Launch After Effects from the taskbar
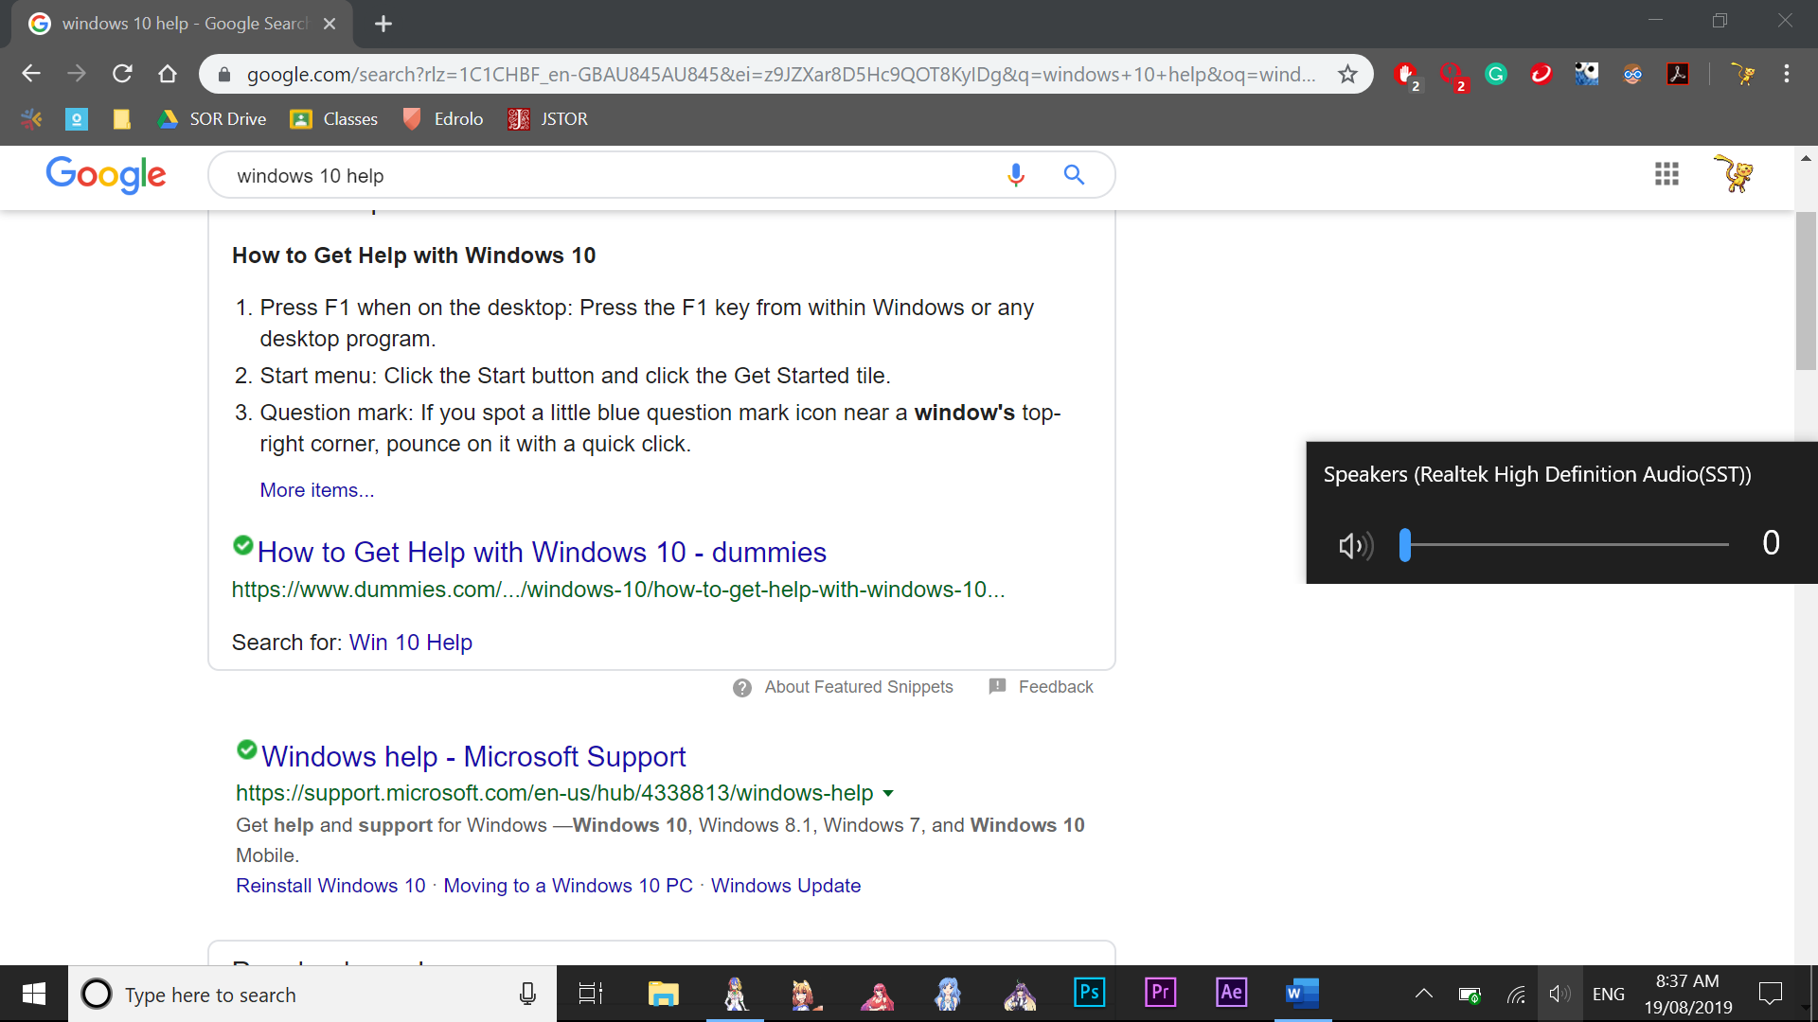The height and width of the screenshot is (1022, 1818). 1232,993
